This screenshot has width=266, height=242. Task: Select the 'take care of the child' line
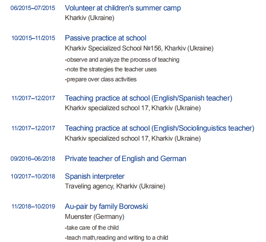tap(92, 227)
